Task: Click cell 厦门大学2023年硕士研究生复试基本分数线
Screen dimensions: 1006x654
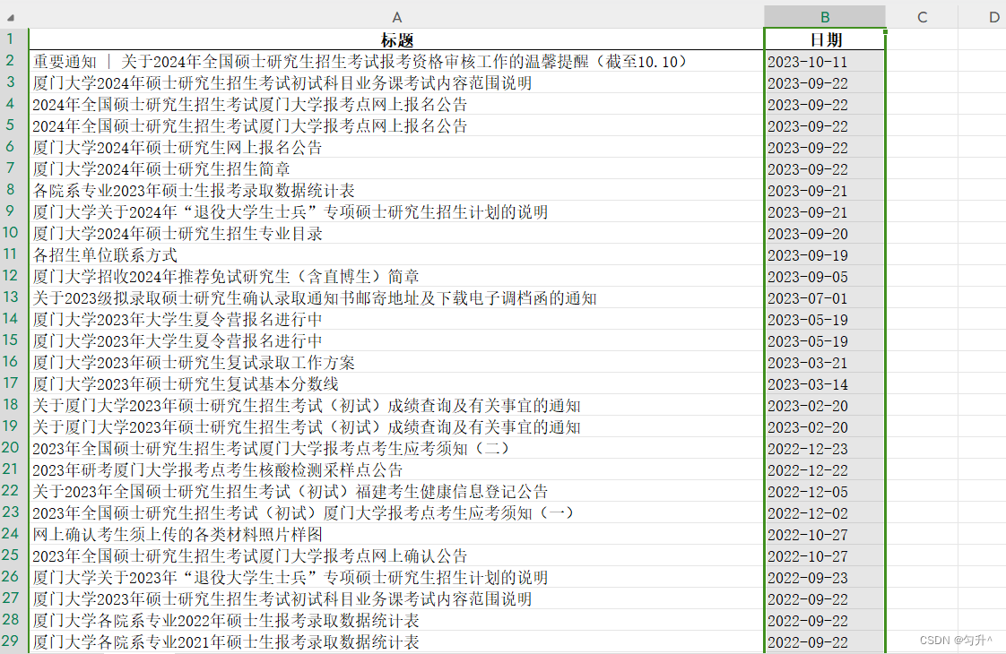Action: click(396, 384)
